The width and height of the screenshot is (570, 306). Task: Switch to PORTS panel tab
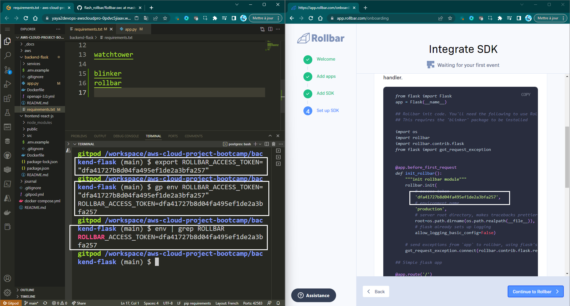[x=173, y=136]
